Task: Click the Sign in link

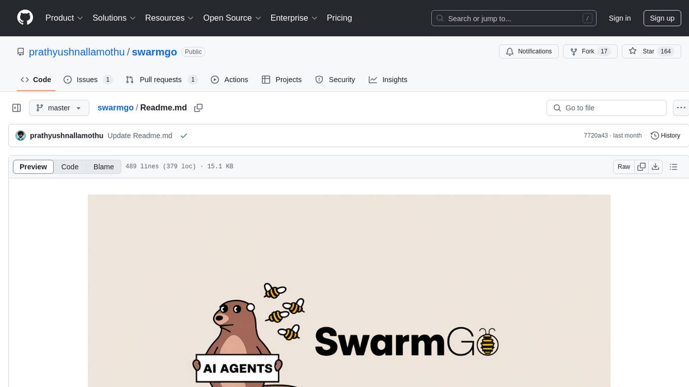Action: coord(620,18)
